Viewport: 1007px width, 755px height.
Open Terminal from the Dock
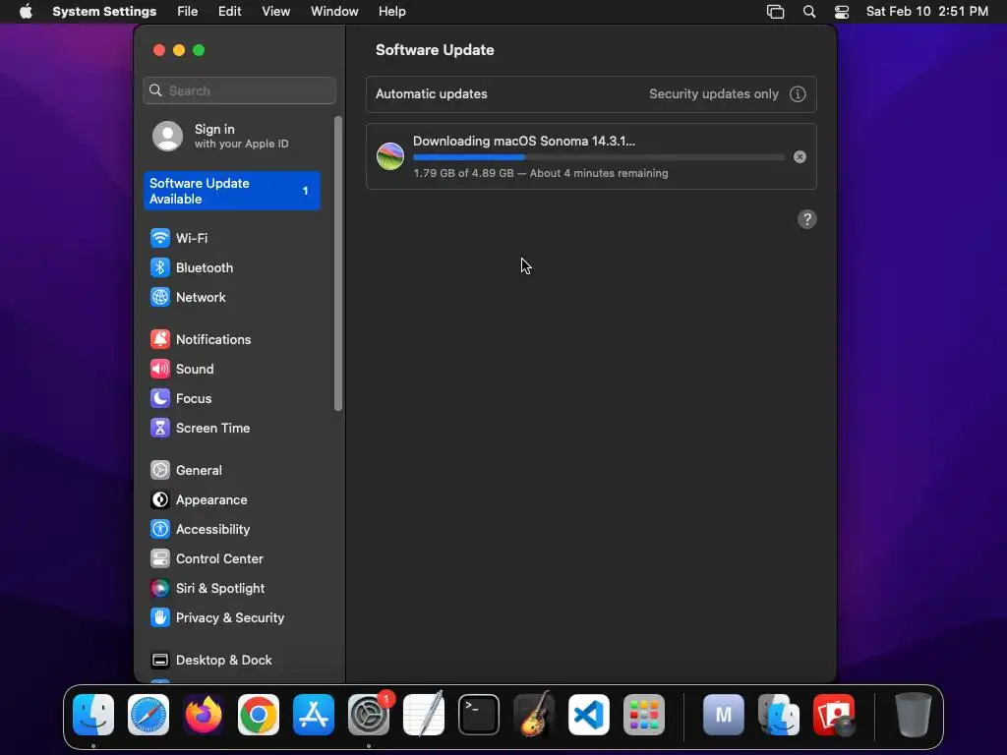point(479,715)
